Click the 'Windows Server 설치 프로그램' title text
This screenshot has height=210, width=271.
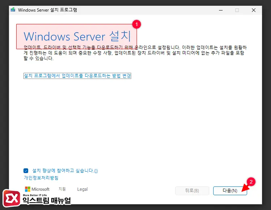[x=47, y=10]
